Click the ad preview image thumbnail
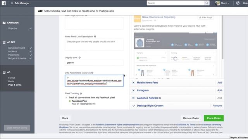The height and width of the screenshot is (139, 248). tap(176, 54)
